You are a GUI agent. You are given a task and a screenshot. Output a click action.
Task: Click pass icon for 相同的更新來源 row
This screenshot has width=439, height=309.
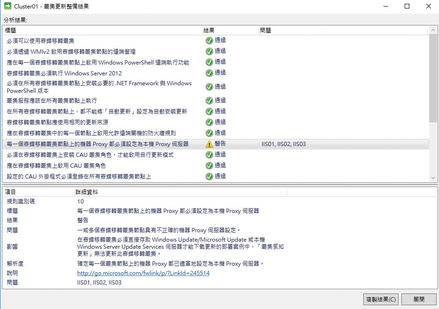tap(209, 122)
